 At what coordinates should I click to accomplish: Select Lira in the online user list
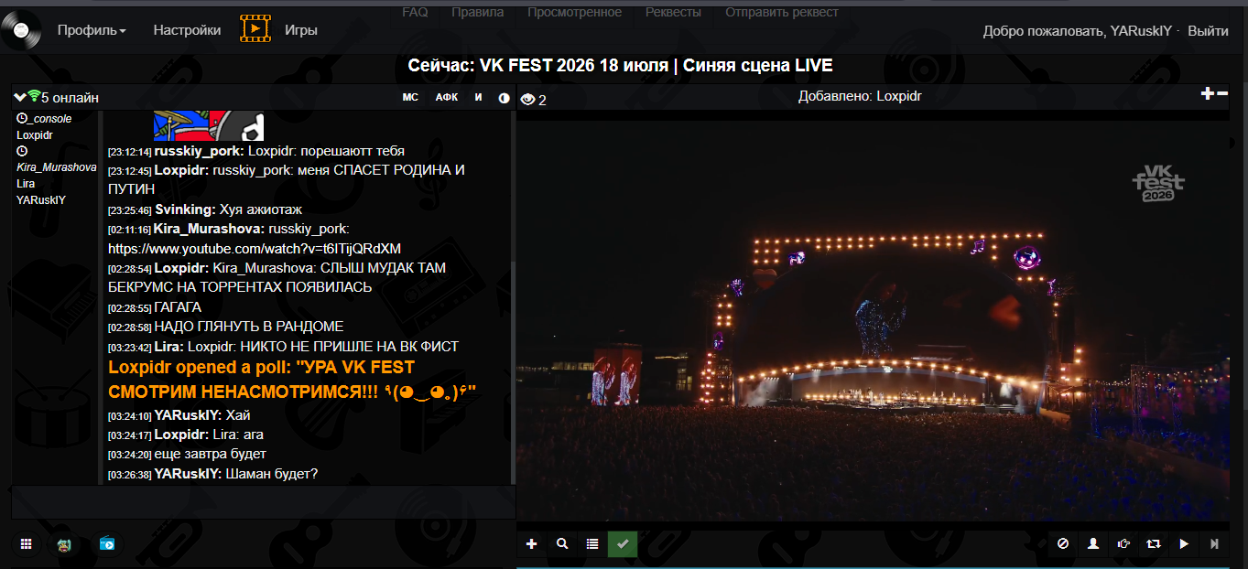(x=26, y=184)
